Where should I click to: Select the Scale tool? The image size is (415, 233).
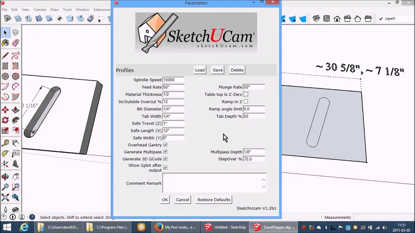(5, 131)
